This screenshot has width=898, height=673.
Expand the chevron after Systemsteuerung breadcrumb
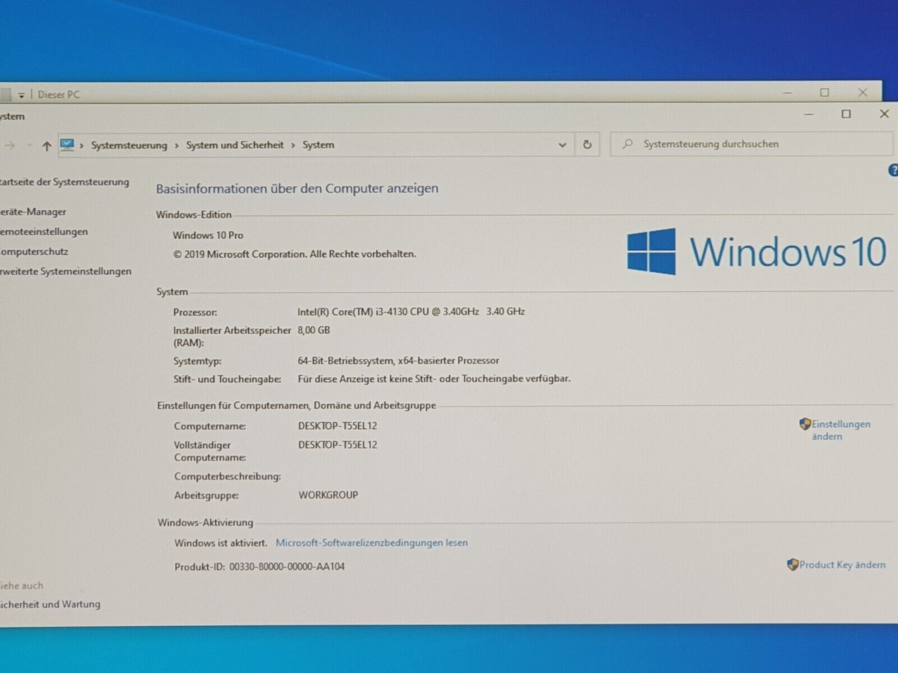(176, 145)
